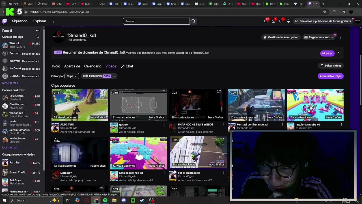Open options menu for ALTO TIRO clip
This screenshot has height=204, width=362.
pyautogui.click(x=106, y=124)
